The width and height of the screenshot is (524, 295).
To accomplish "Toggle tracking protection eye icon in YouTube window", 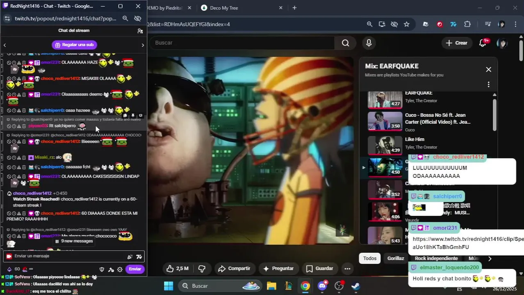I will pos(394,24).
